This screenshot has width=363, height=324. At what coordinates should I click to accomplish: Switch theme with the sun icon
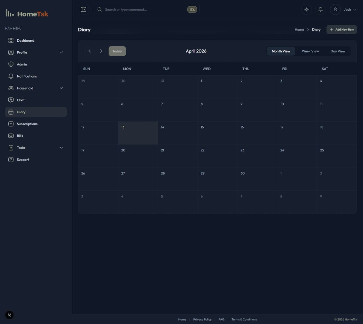(306, 9)
